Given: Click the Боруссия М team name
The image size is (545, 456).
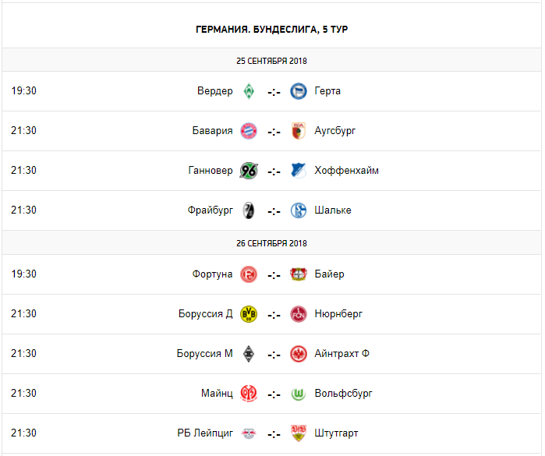Looking at the screenshot, I should pos(204,353).
